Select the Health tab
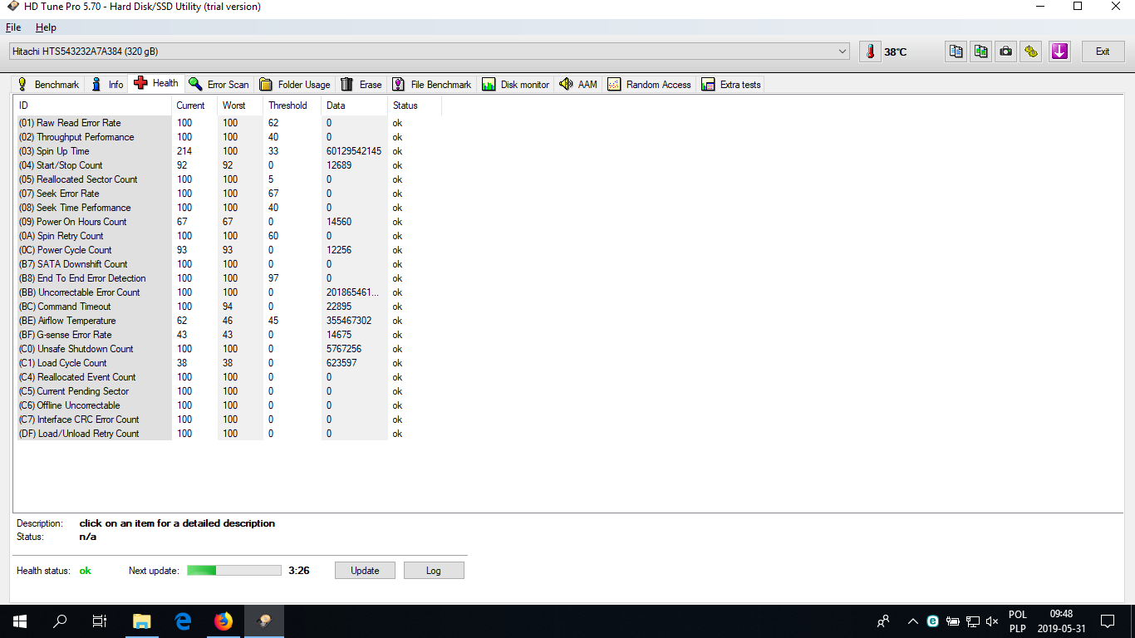This screenshot has height=638, width=1135. [156, 83]
